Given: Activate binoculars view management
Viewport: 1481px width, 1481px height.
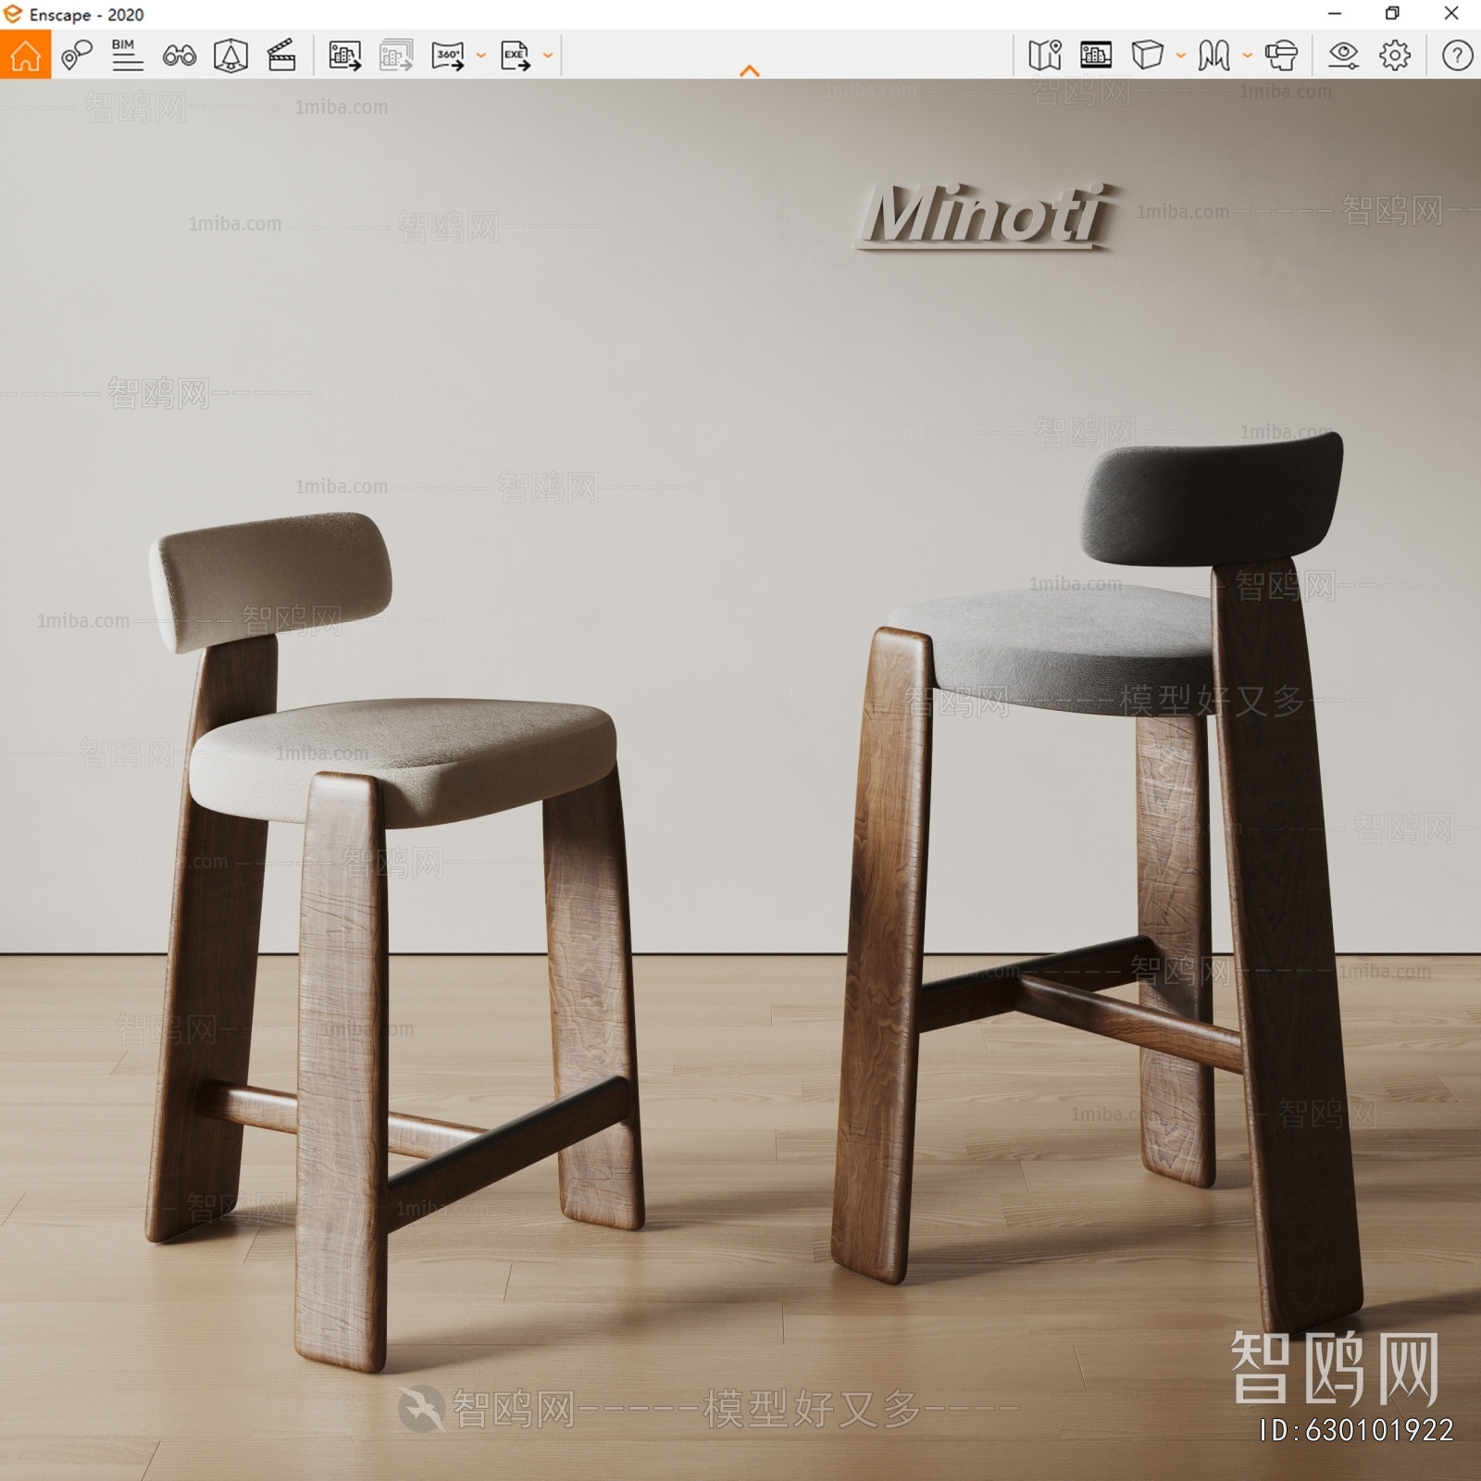Looking at the screenshot, I should (180, 57).
